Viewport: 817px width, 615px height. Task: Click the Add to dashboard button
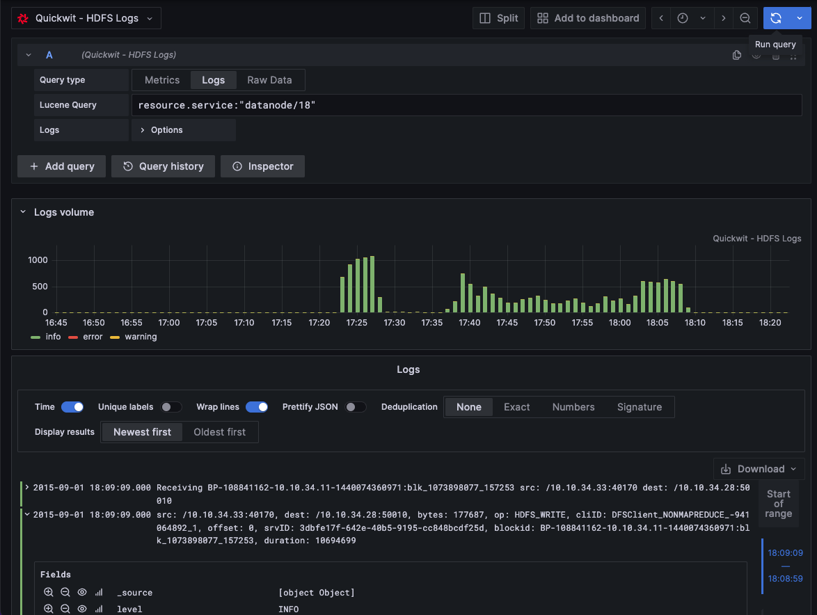(x=587, y=18)
